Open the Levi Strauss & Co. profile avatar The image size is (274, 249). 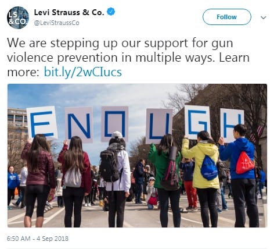pos(18,17)
